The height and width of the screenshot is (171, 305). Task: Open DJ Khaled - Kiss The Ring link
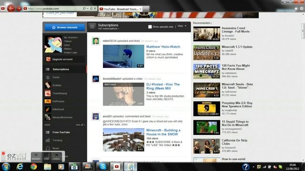pyautogui.click(x=163, y=86)
